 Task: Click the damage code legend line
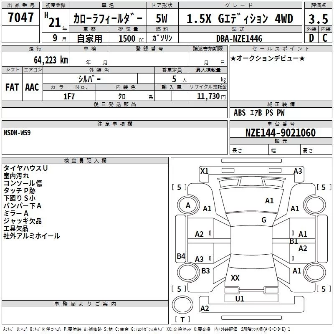tap(147, 329)
